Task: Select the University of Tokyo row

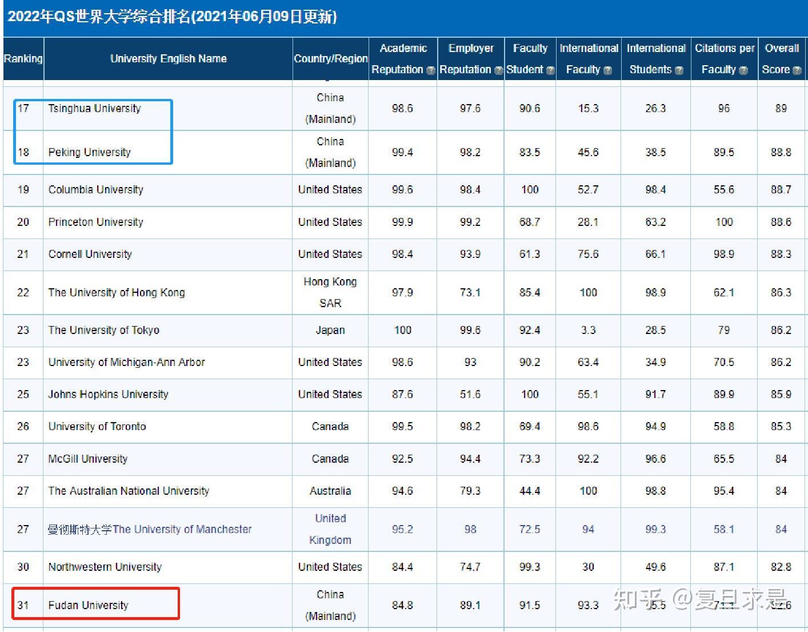Action: 103,330
